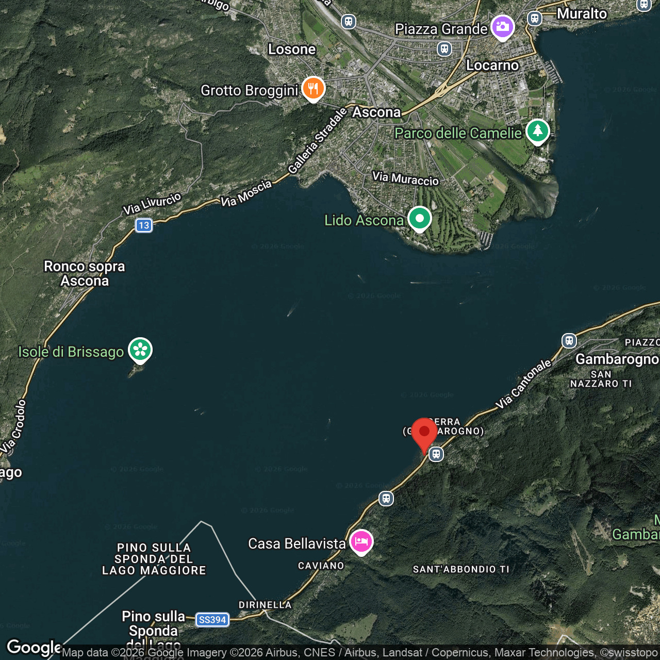660x660 pixels.
Task: Open train station icon near Gambarogno label
Action: point(569,341)
